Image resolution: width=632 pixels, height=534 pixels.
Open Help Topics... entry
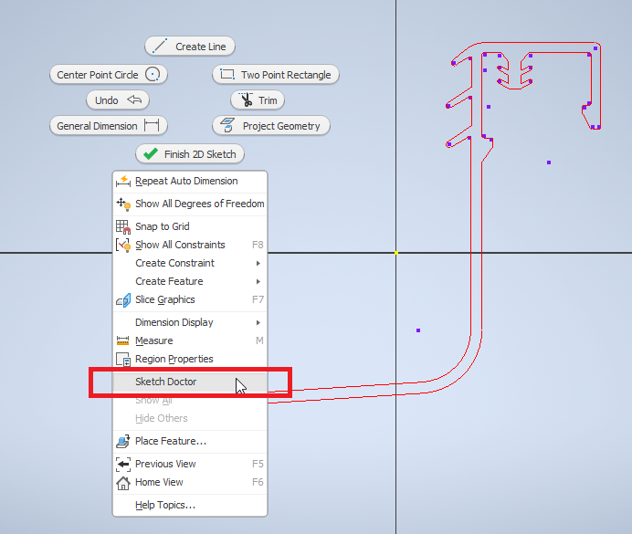click(190, 505)
